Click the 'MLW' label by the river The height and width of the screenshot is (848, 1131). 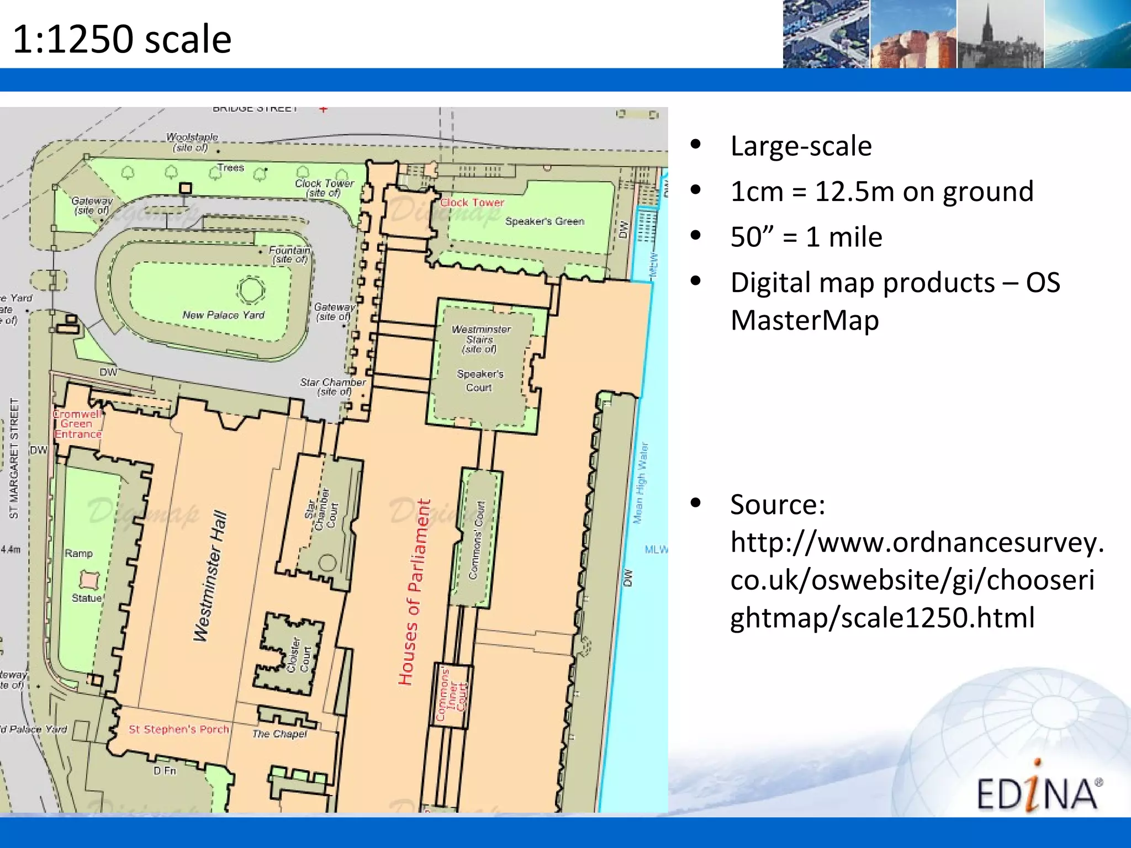coord(656,549)
